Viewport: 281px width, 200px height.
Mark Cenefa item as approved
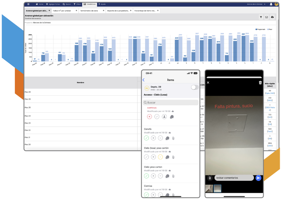click(146, 138)
